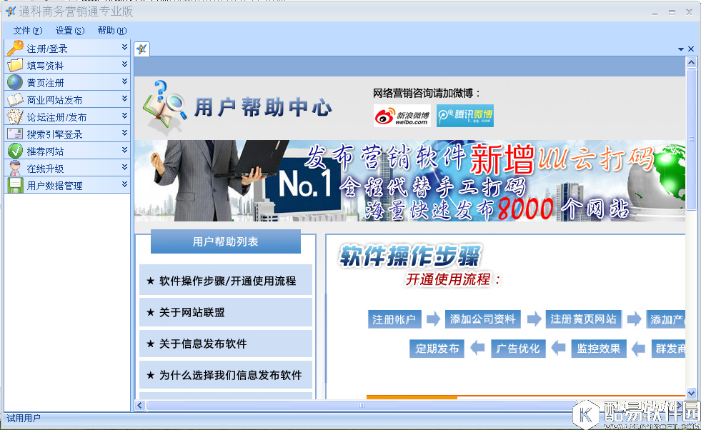Open the 关于网站联盟 help entry
The height and width of the screenshot is (430, 701).
click(225, 313)
